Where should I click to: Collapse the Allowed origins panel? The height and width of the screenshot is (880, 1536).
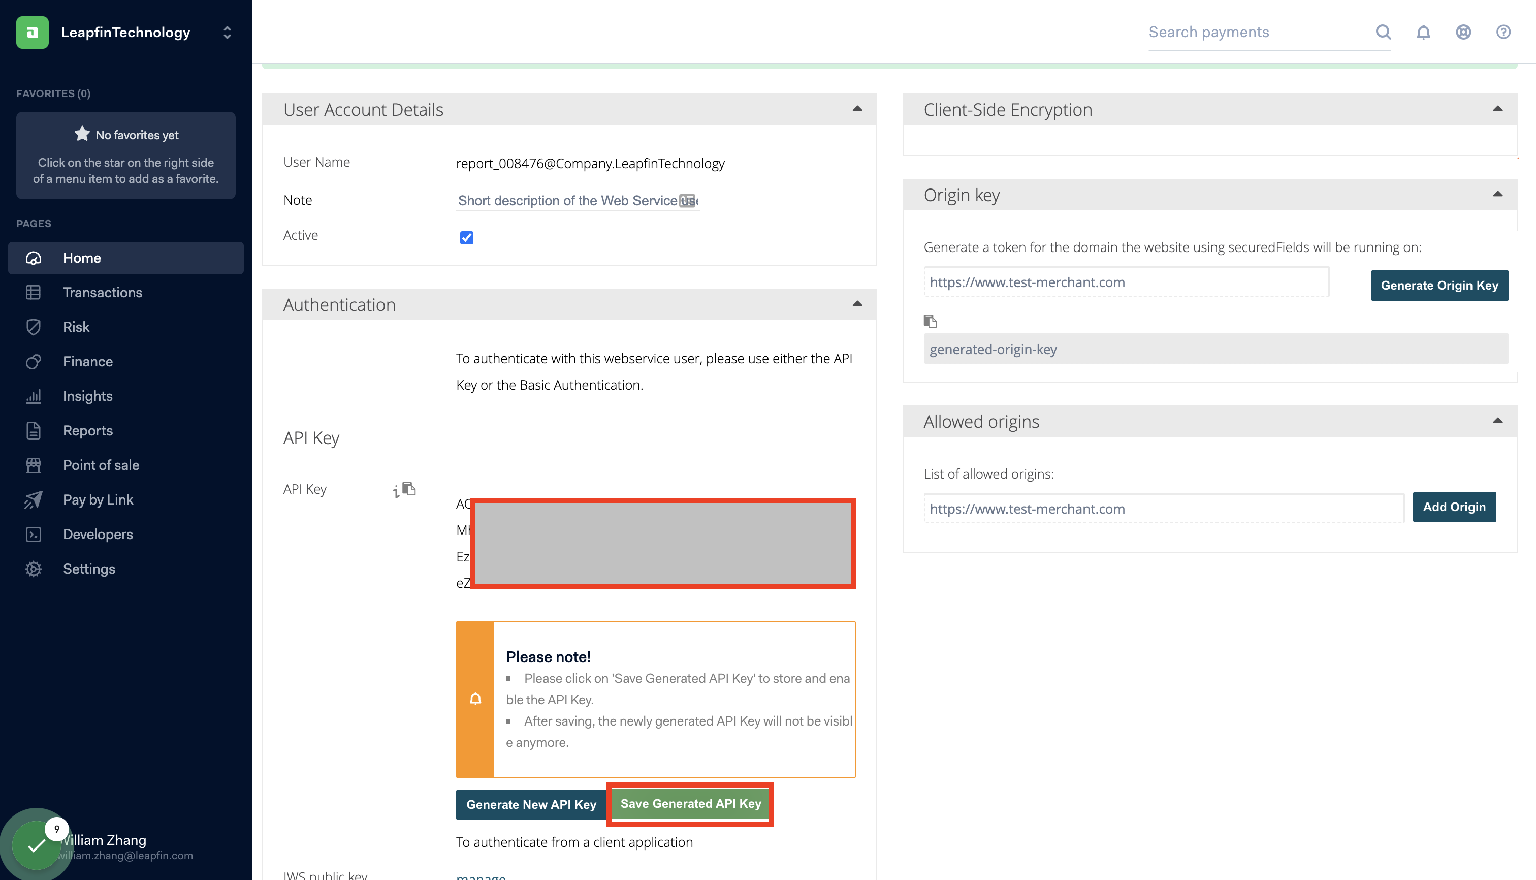click(x=1497, y=421)
